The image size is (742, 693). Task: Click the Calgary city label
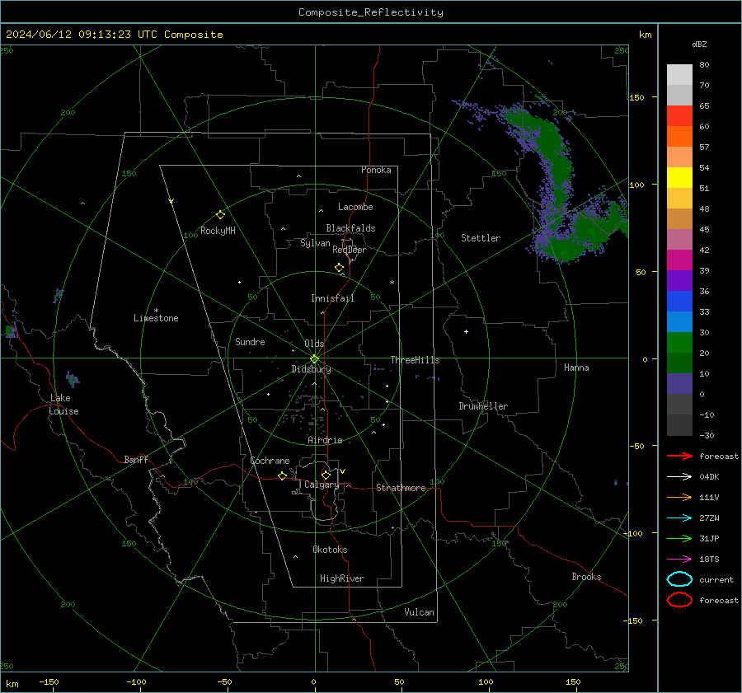pos(322,485)
